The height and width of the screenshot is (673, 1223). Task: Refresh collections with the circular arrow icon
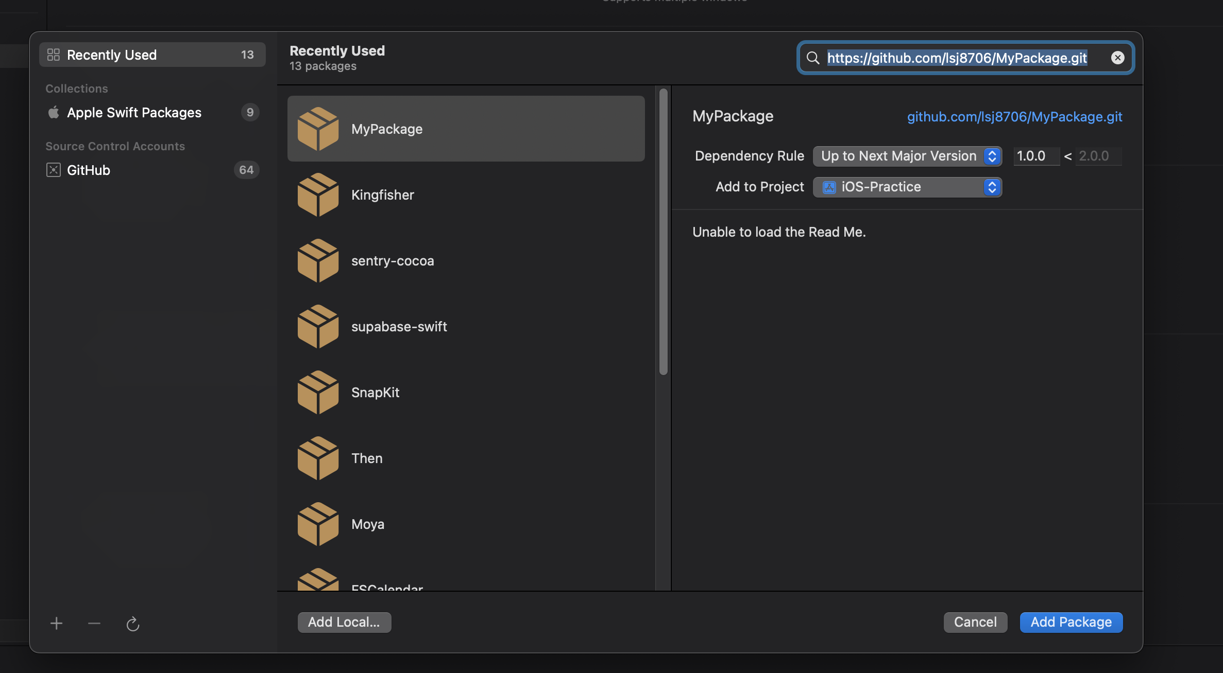(x=133, y=624)
